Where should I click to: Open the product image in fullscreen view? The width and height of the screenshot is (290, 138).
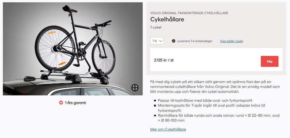(x=135, y=88)
